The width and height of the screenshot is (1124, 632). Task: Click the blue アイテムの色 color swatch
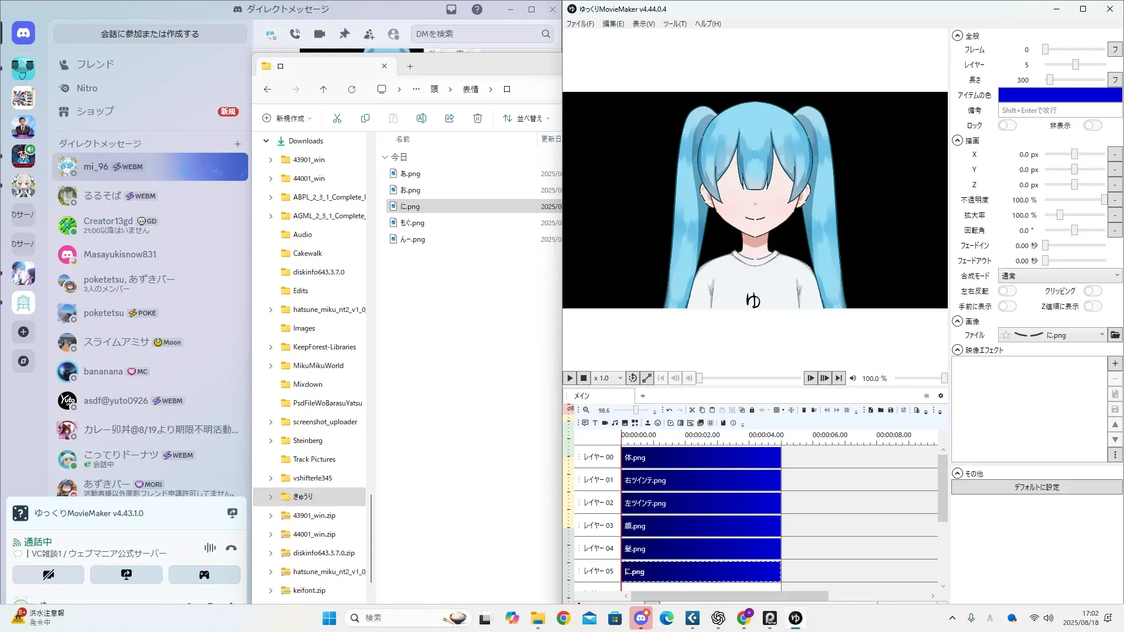tap(1060, 95)
